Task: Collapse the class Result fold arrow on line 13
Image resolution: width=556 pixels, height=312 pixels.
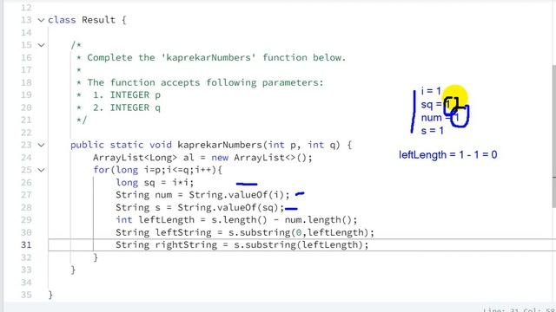Action: (x=41, y=20)
